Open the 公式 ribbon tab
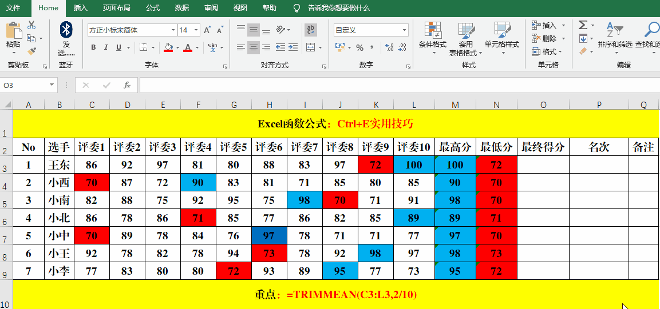660x309 pixels. [153, 8]
